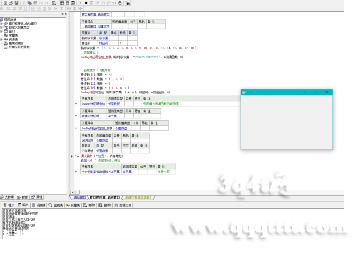Expand the 十六进制字节数组转为字节集 subroutine plus sign
Viewport: 359px width, 254px height.
pos(76,172)
